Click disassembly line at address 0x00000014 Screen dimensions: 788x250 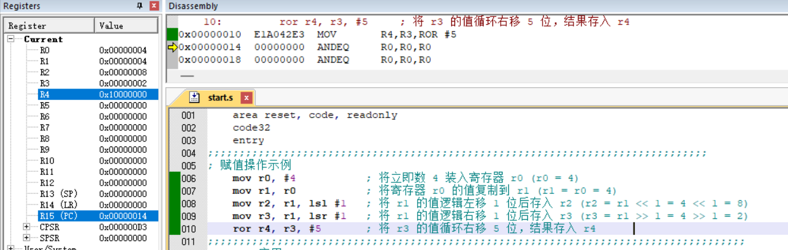[x=305, y=47]
